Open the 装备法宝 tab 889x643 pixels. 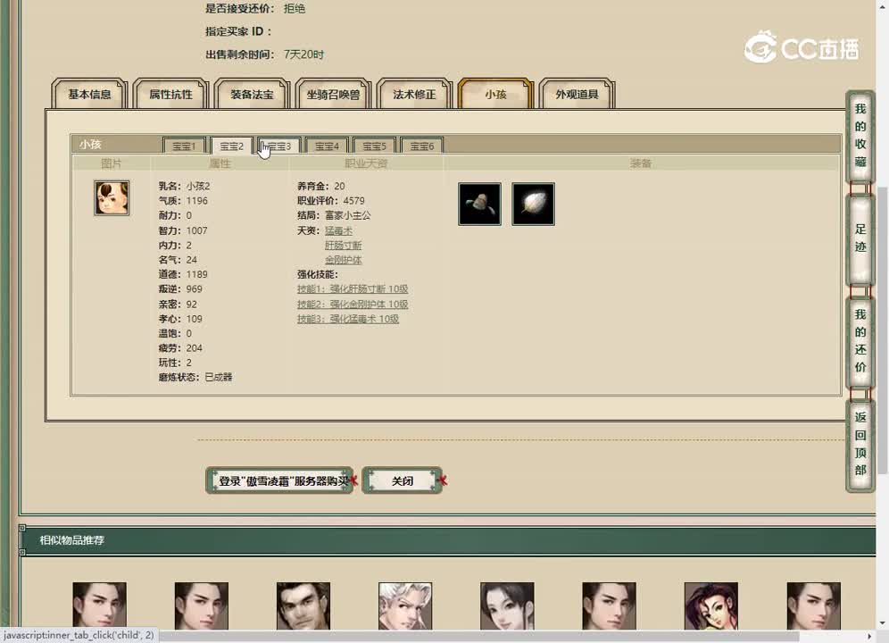[x=252, y=94]
